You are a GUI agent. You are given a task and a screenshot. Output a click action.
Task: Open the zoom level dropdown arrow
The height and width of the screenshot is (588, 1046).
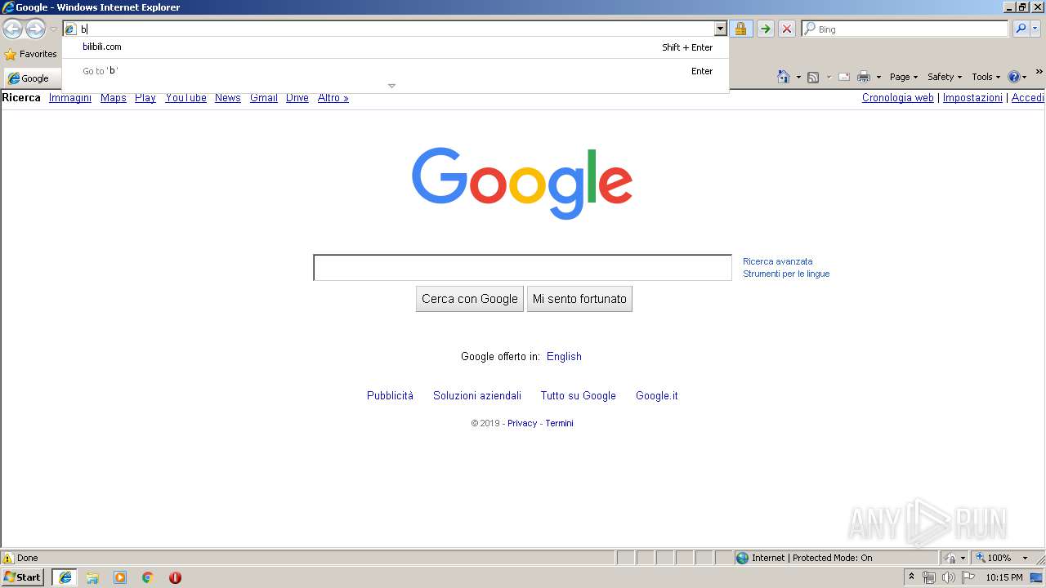pyautogui.click(x=1025, y=559)
